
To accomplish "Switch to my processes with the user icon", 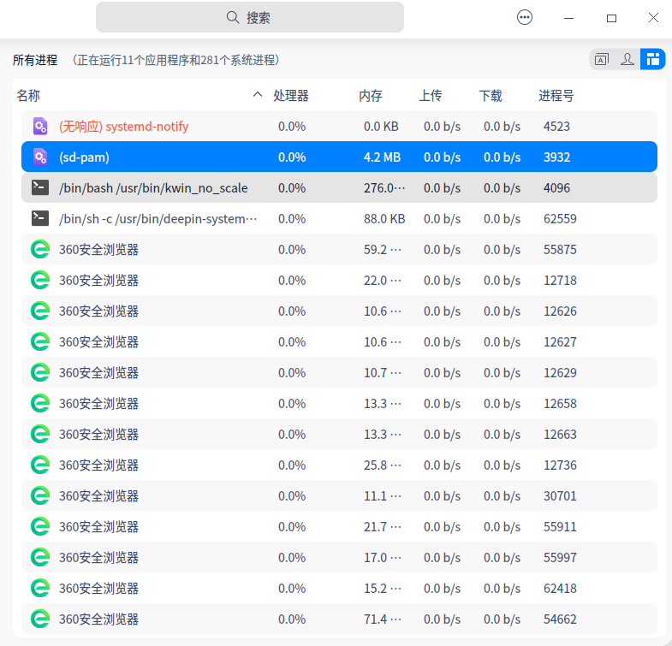I will coord(627,59).
